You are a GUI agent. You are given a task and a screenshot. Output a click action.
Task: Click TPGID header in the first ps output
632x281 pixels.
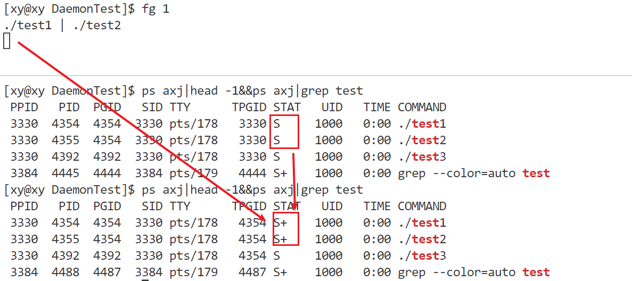[x=249, y=108]
